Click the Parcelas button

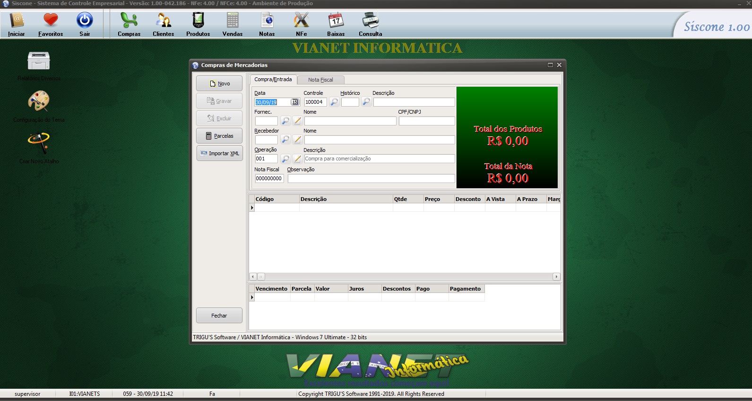tap(219, 136)
